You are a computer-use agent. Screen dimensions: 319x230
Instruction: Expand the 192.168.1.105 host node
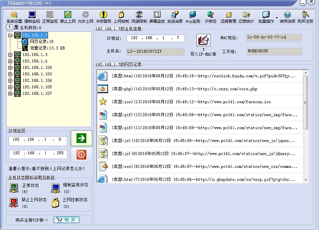point(10,87)
